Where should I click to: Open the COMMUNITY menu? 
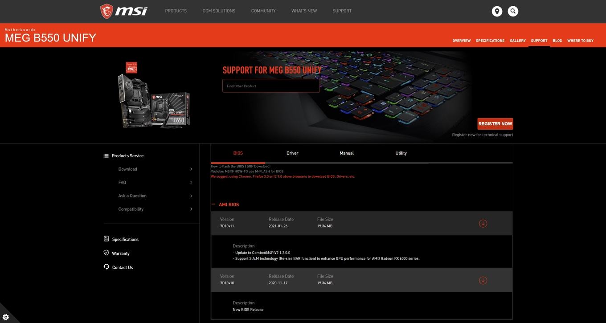click(263, 11)
